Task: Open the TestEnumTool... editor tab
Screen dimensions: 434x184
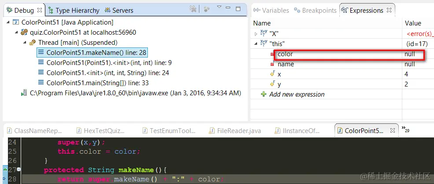Action: click(x=169, y=131)
